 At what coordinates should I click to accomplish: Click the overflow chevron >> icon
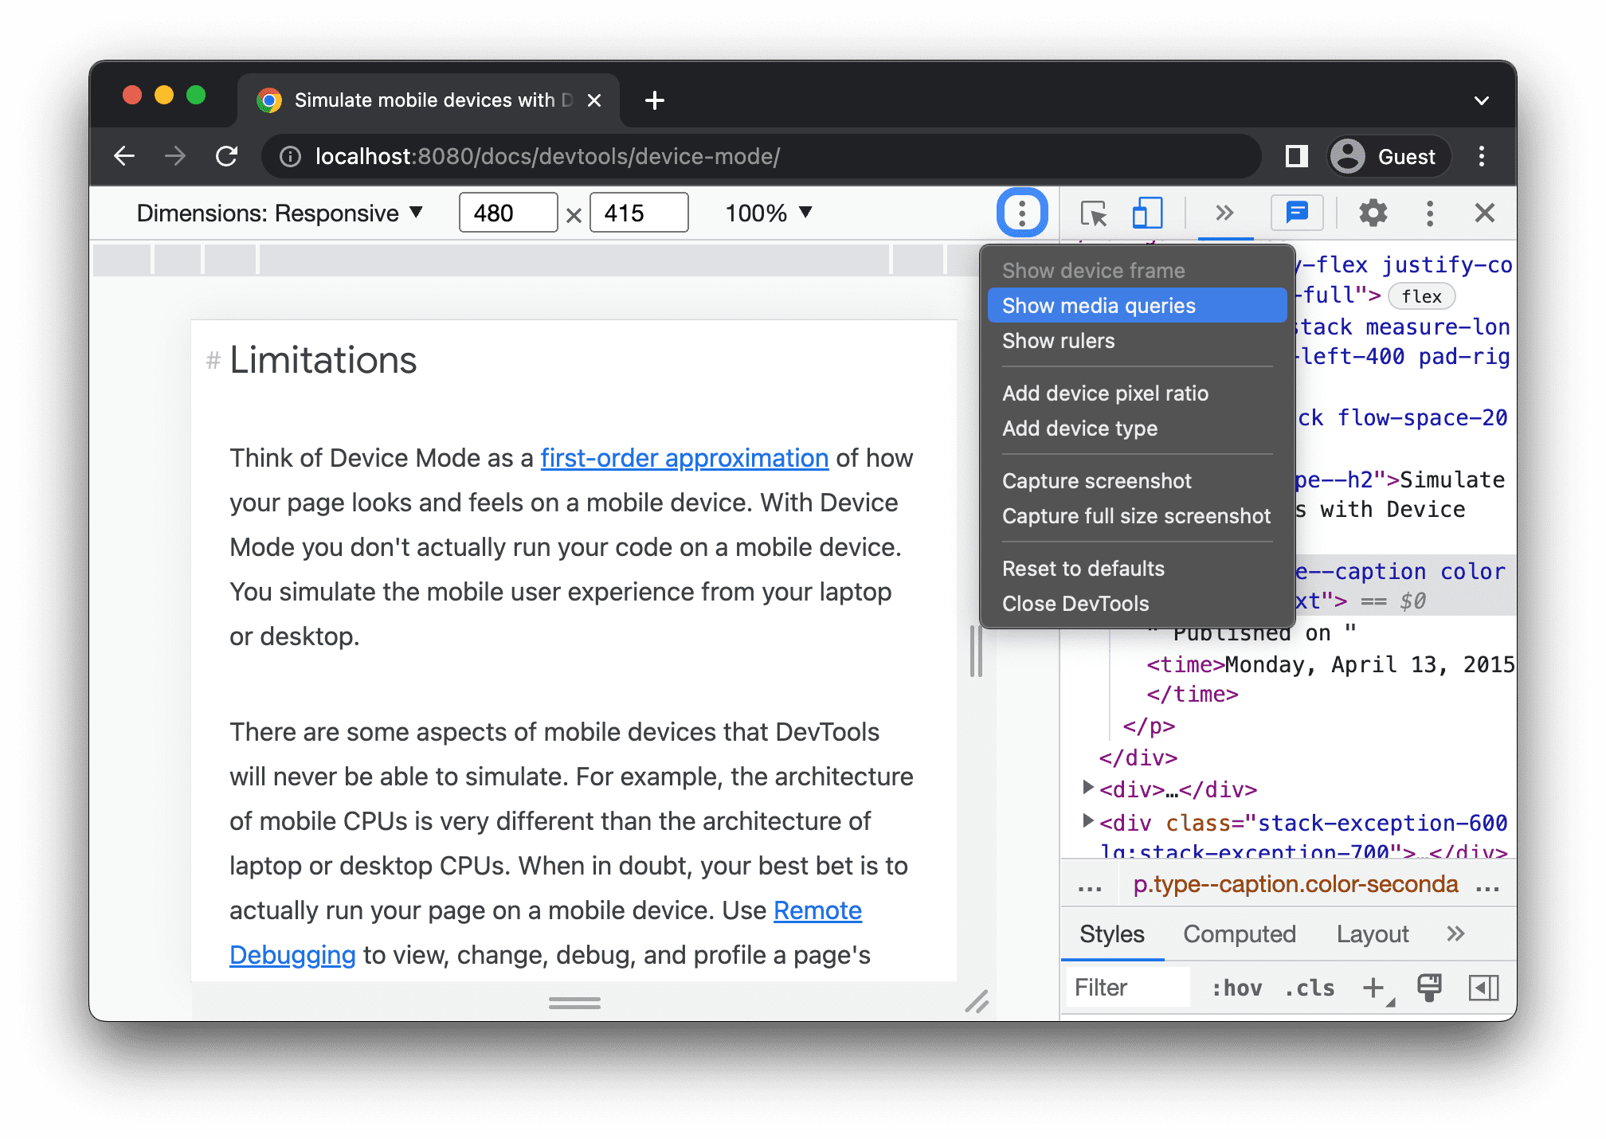coord(1224,212)
